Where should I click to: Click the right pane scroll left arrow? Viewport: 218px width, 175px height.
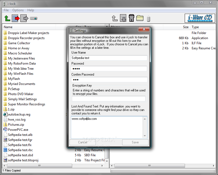[112, 166]
